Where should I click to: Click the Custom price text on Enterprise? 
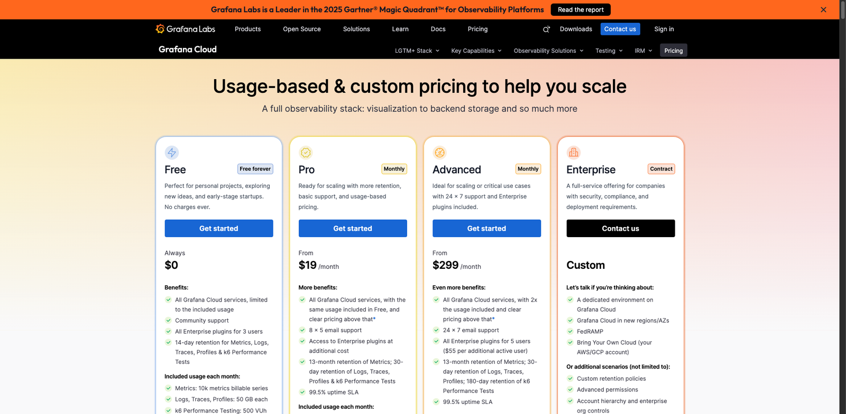pos(586,265)
